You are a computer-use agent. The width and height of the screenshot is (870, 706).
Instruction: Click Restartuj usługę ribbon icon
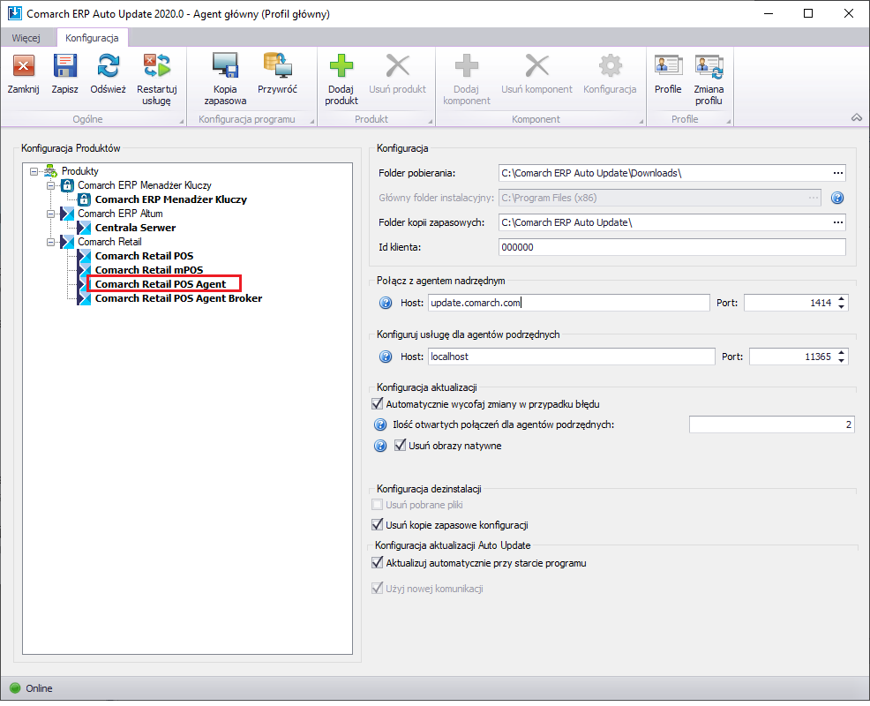point(157,66)
